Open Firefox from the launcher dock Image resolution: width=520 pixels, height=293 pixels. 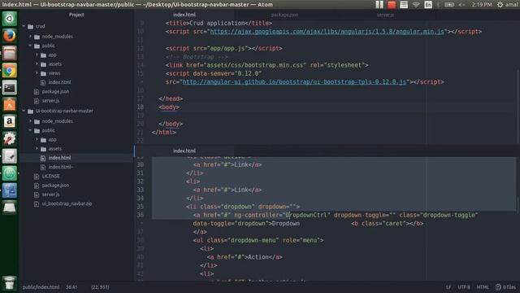[x=9, y=36]
